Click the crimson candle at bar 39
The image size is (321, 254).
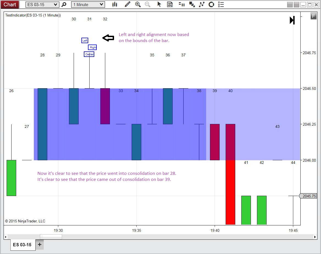(x=215, y=142)
